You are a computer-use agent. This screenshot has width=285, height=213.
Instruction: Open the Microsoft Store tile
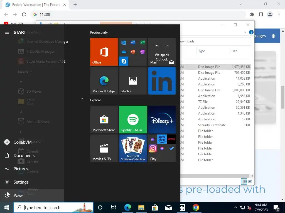point(104,120)
